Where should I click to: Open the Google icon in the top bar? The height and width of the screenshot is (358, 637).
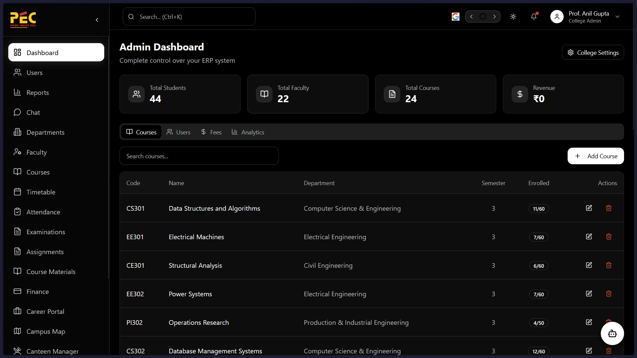455,16
